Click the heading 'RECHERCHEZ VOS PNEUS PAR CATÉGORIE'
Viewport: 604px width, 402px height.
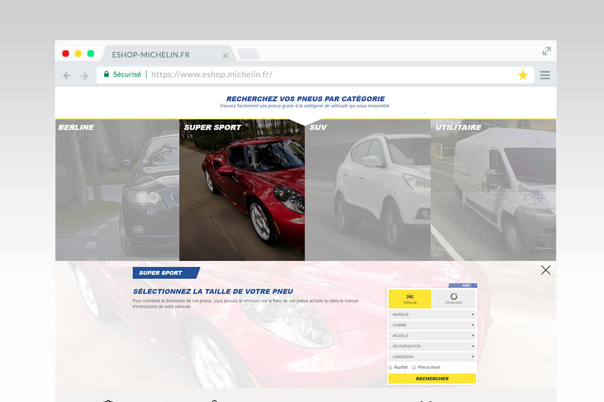[306, 99]
